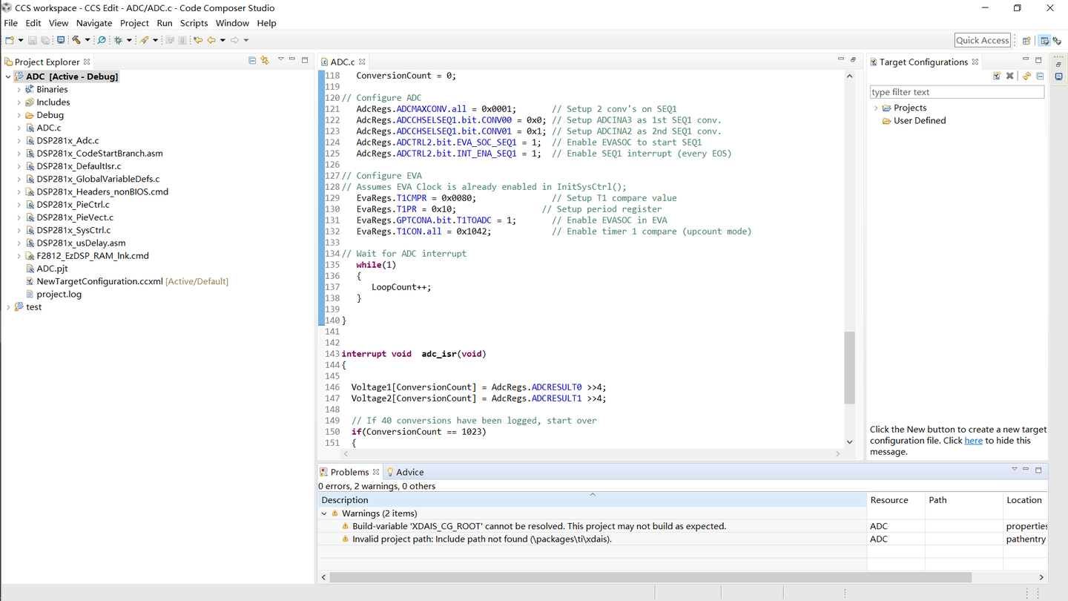
Task: Click the New Target Configuration icon
Action: click(x=997, y=76)
